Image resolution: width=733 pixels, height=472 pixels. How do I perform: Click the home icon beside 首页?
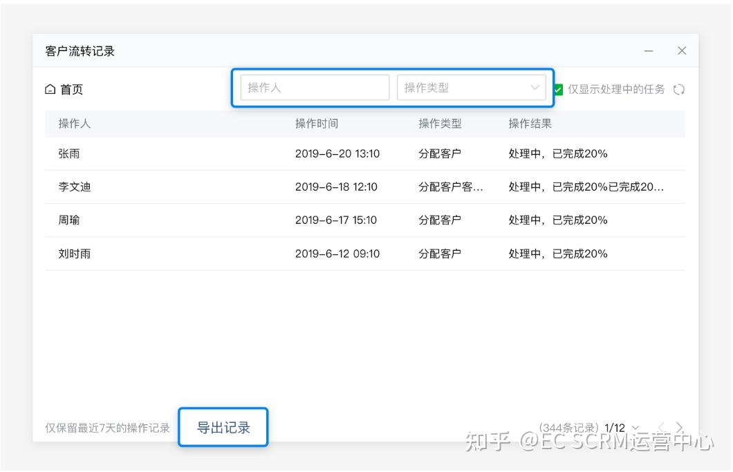click(x=49, y=89)
